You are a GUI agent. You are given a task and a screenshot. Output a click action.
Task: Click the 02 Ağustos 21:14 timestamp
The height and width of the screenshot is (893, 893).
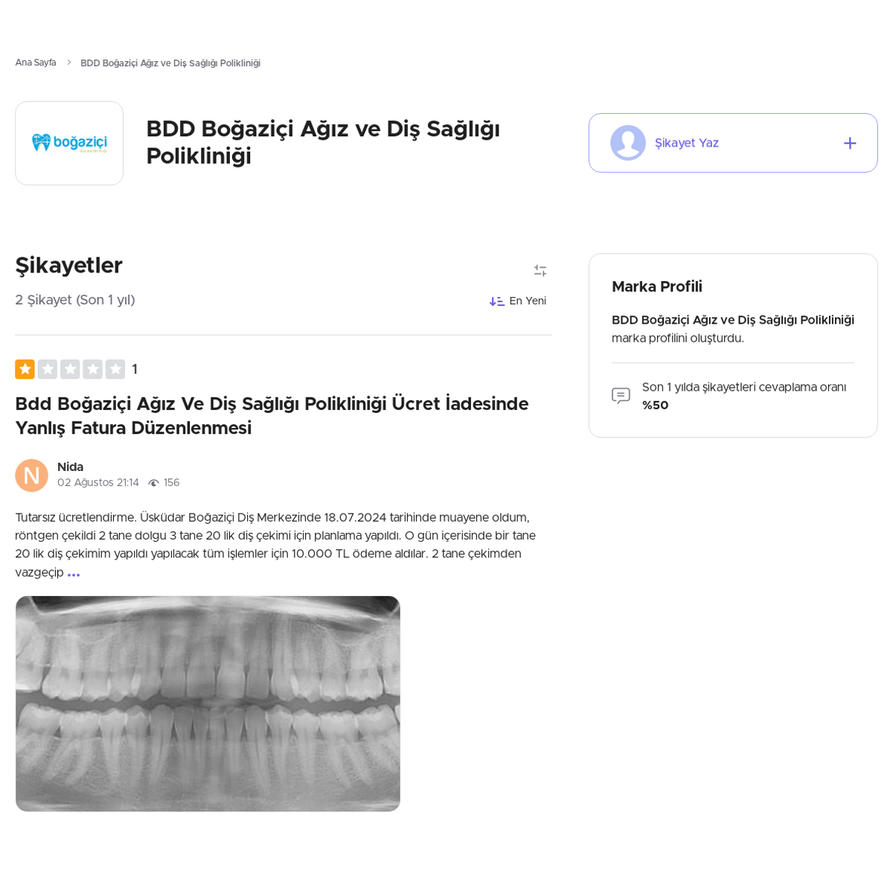98,483
